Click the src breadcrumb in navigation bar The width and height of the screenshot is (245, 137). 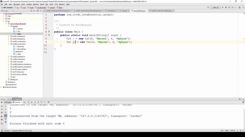(x=17, y=8)
